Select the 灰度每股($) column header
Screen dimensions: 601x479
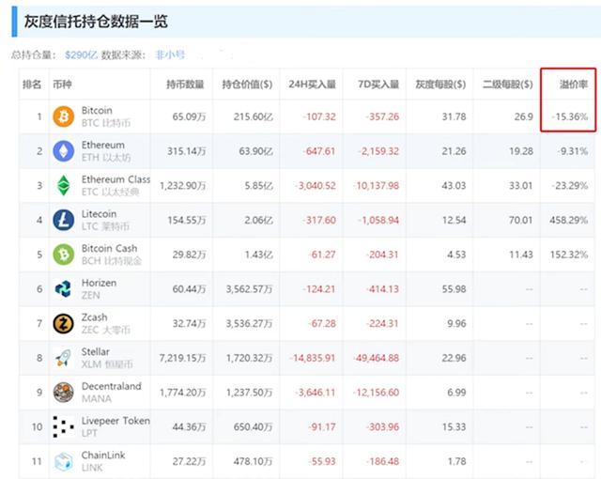440,85
